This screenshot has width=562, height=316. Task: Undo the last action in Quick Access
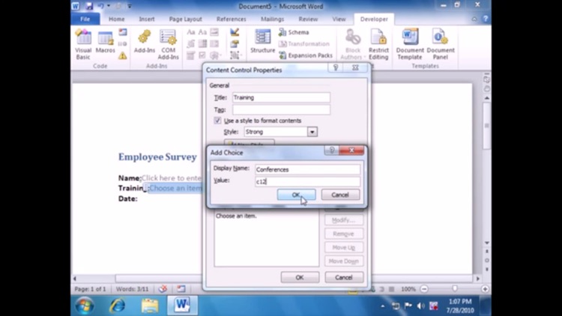100,6
